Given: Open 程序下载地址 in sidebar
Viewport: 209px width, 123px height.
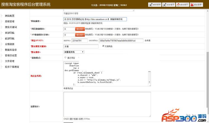Looking at the screenshot, I should click(x=12, y=67).
